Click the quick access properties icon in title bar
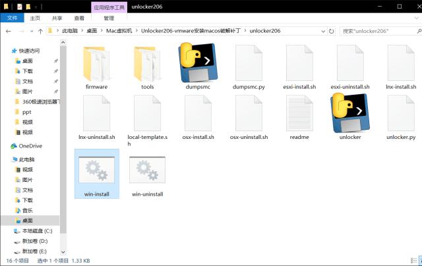 pyautogui.click(x=20, y=7)
